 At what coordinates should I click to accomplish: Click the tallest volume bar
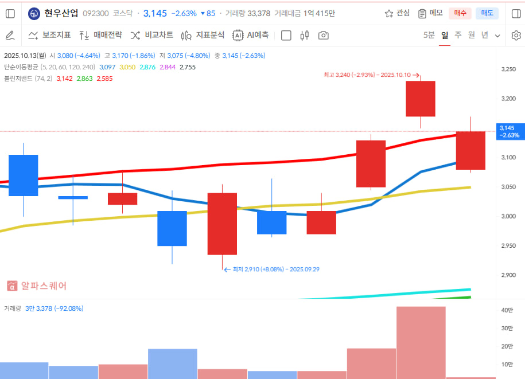(x=421, y=342)
